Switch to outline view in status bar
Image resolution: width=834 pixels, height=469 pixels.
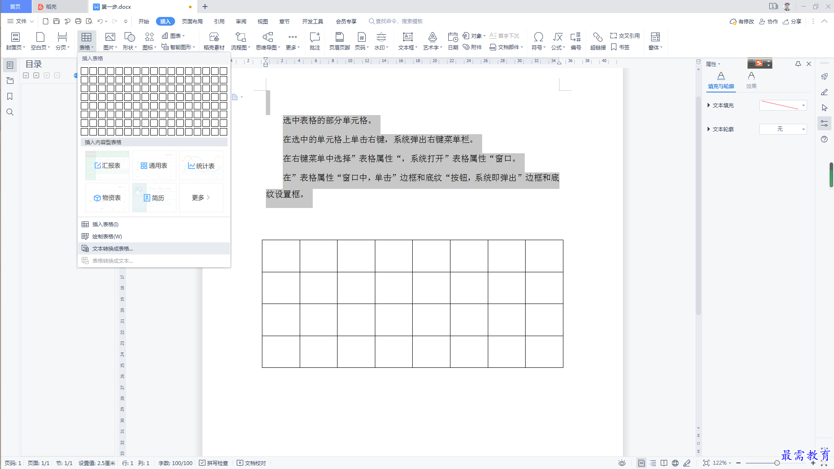[653, 463]
